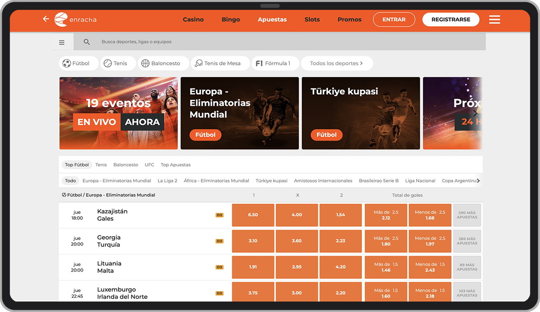Select odds 6.50 for Kazajistán win

[x=253, y=215]
